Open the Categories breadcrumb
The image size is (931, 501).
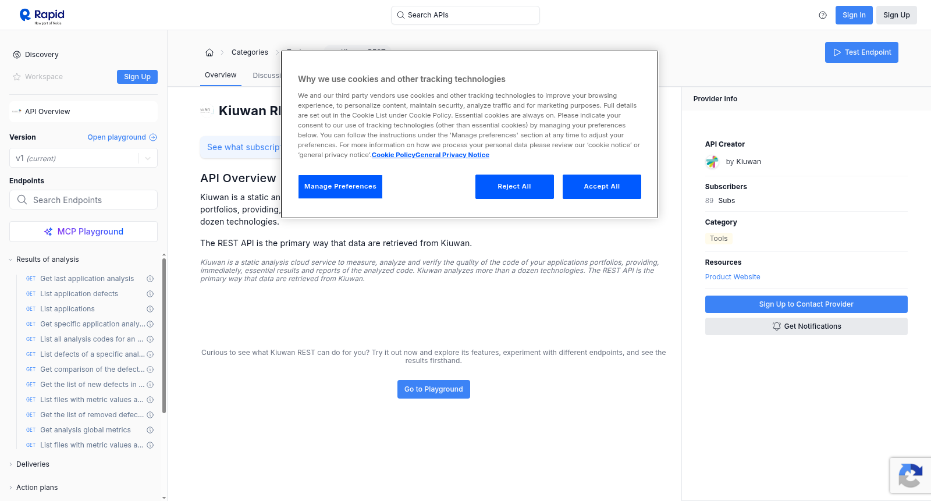(x=250, y=52)
